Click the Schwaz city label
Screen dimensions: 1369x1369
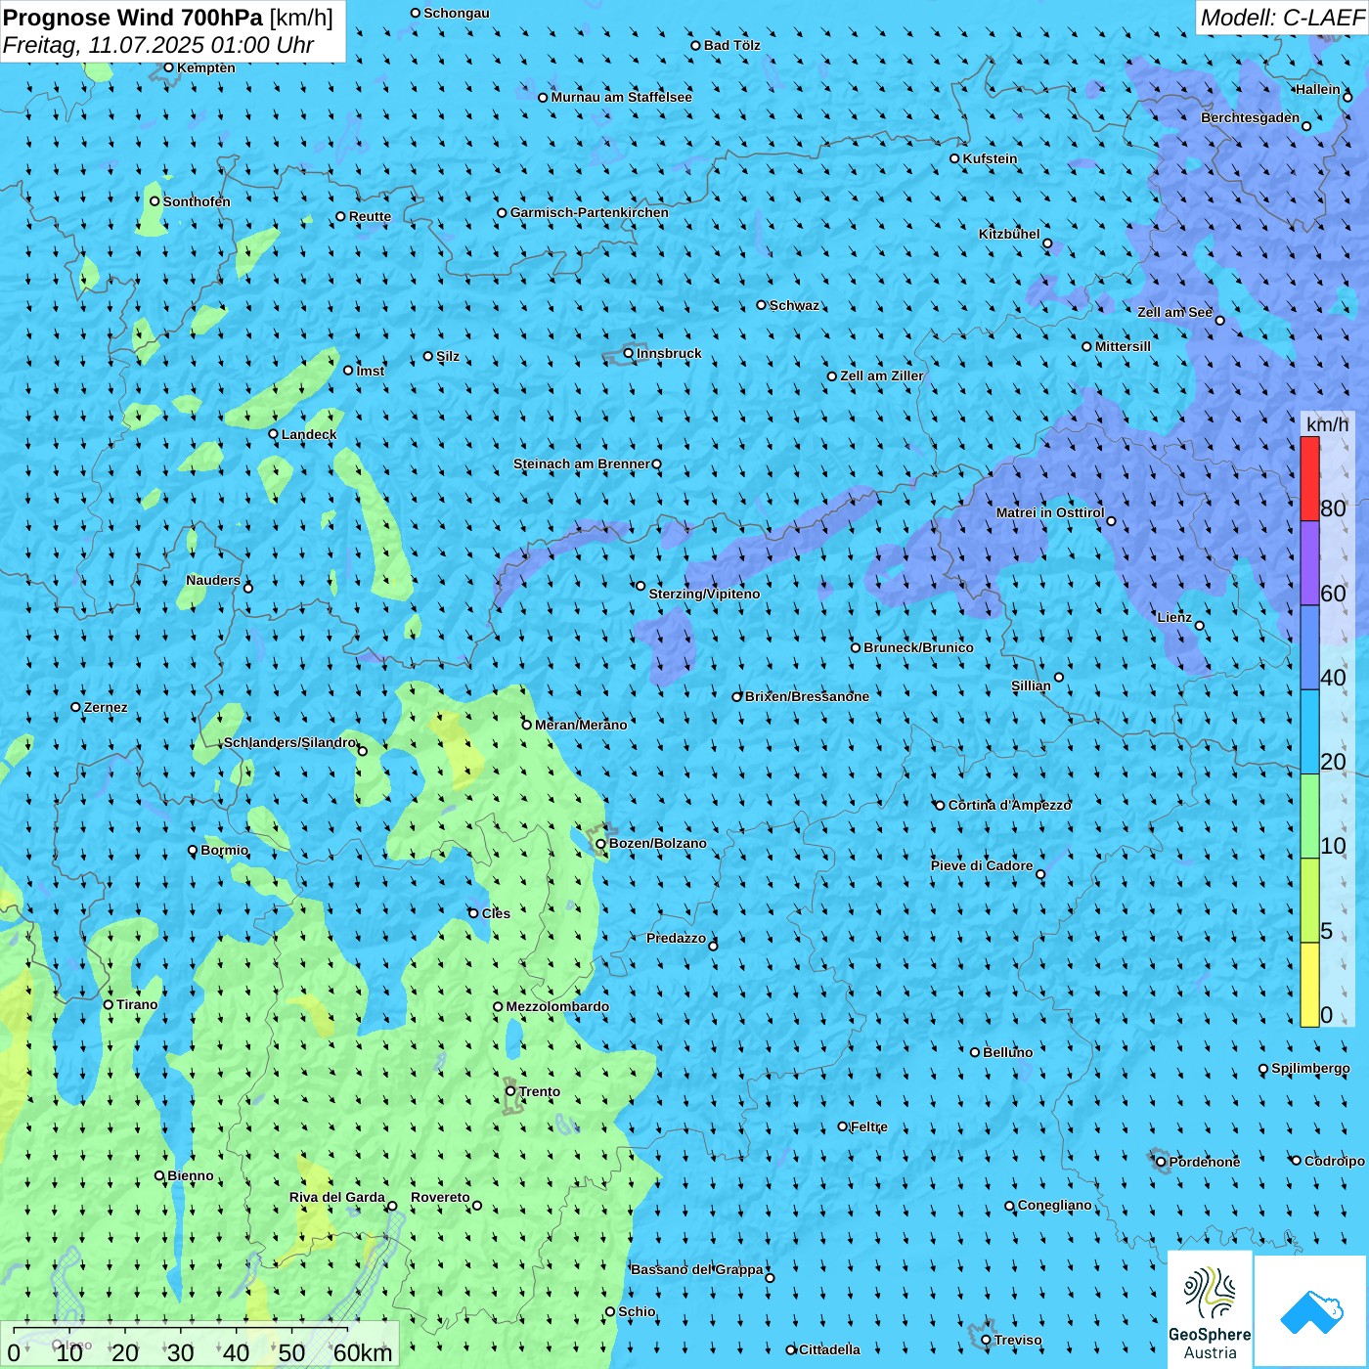[x=794, y=305]
